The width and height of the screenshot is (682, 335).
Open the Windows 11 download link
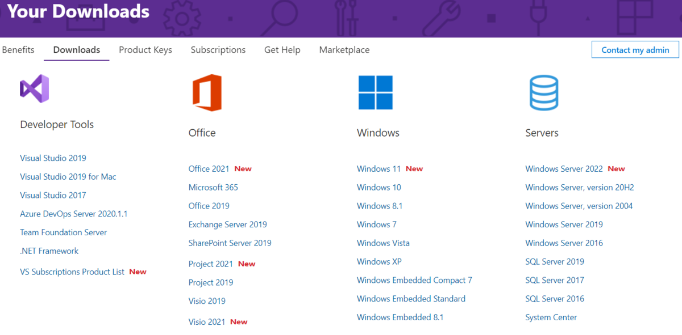379,168
